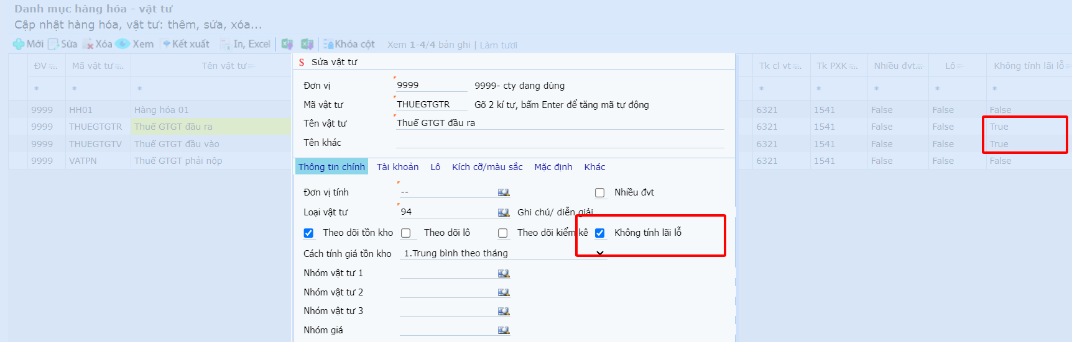This screenshot has height=342, width=1072.
Task: Open lookup icon for Đơn vị tính
Action: (x=504, y=192)
